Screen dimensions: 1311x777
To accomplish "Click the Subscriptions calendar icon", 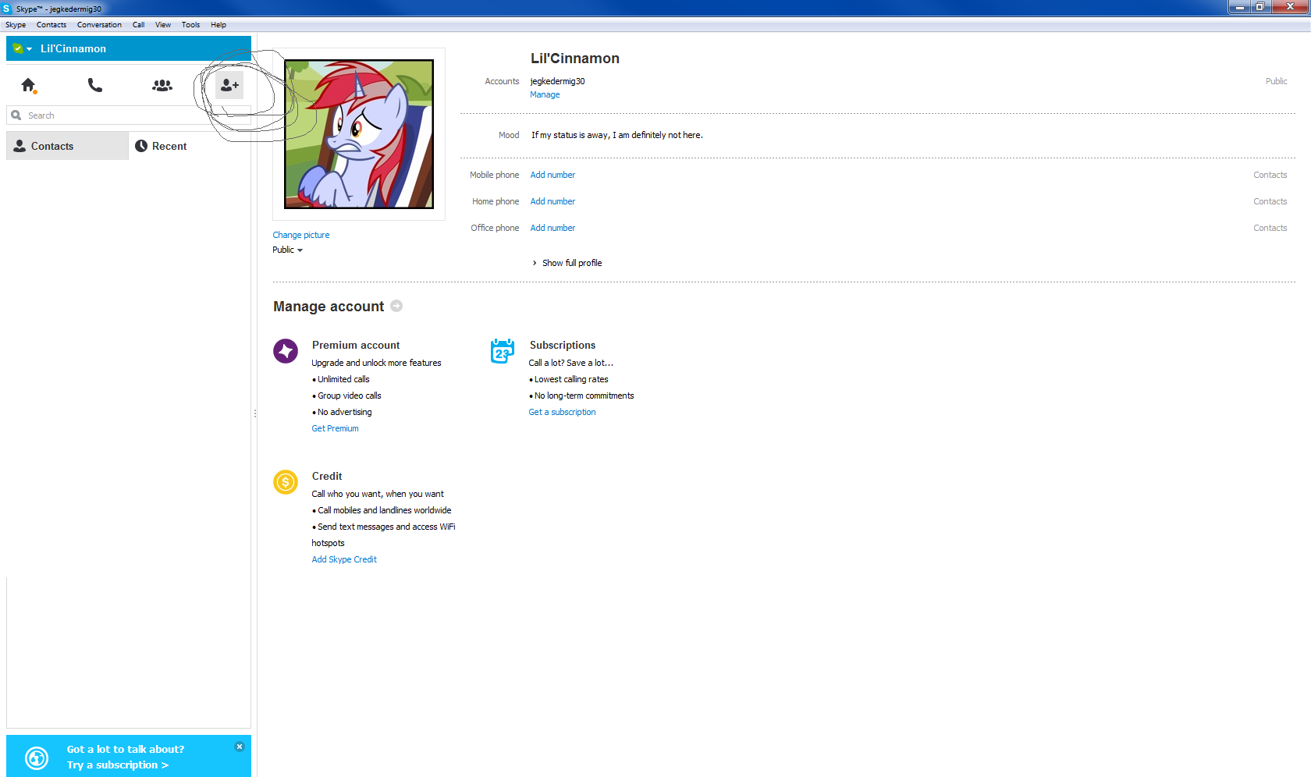I will (x=503, y=351).
